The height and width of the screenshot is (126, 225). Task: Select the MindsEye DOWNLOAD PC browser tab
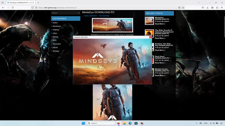click(21, 3)
